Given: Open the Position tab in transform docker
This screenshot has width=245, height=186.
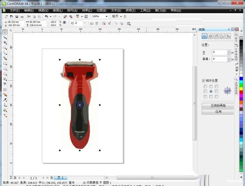Looking at the screenshot, I should coord(204,36).
